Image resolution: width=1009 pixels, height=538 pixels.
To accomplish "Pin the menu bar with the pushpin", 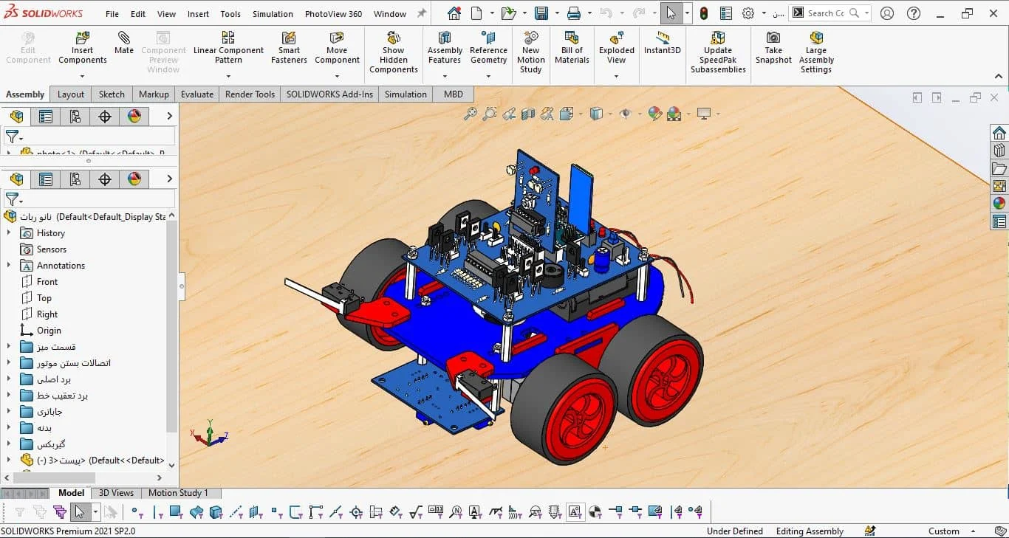I will (422, 13).
